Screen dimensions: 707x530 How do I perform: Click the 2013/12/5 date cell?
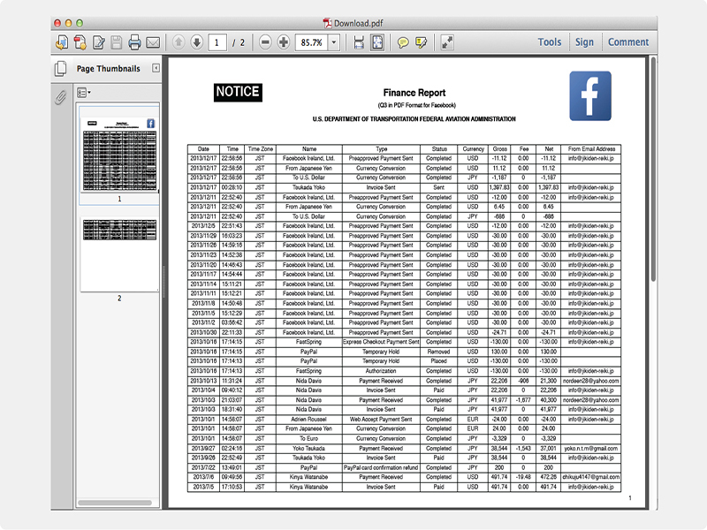pos(203,226)
